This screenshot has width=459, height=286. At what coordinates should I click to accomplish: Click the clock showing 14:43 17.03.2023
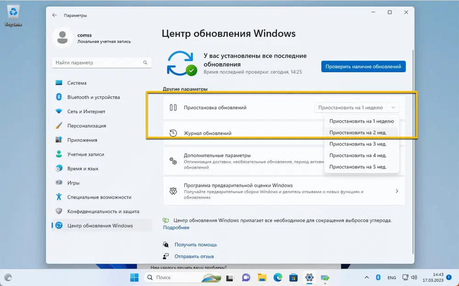(433, 277)
